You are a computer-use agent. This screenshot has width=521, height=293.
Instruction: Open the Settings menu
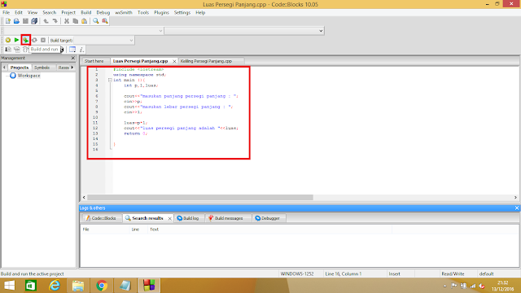(x=182, y=13)
